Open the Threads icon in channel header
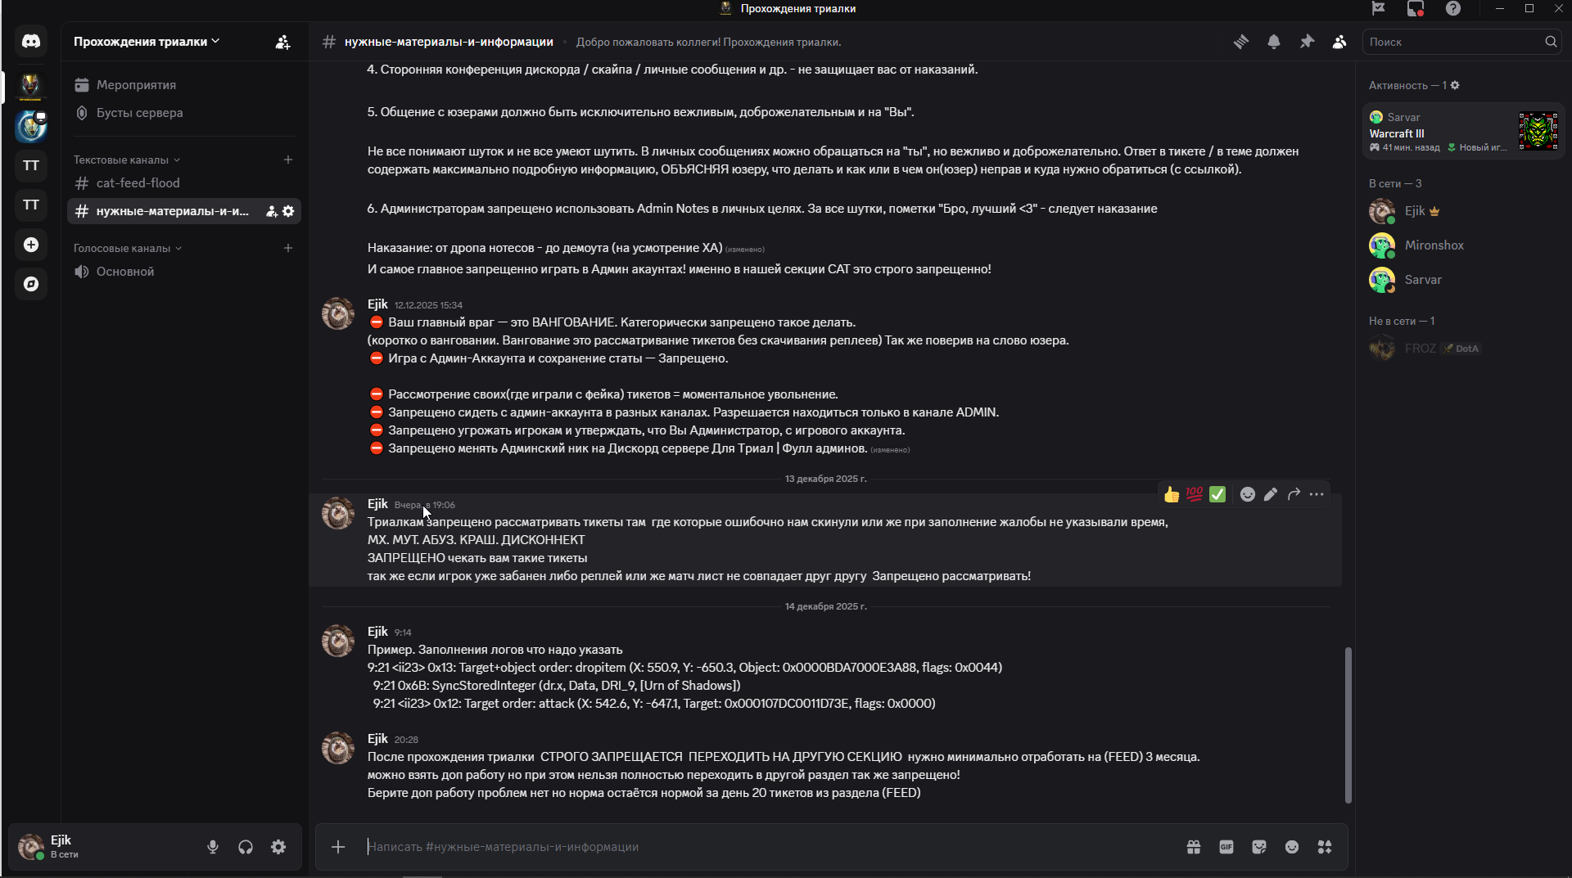Image resolution: width=1572 pixels, height=878 pixels. 1241,42
